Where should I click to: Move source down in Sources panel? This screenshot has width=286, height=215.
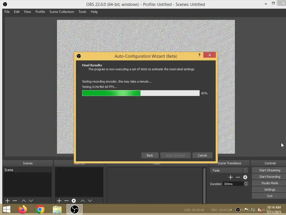(x=90, y=201)
